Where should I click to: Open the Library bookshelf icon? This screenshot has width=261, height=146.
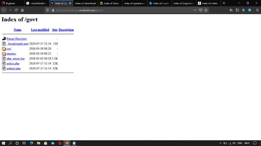click(231, 10)
